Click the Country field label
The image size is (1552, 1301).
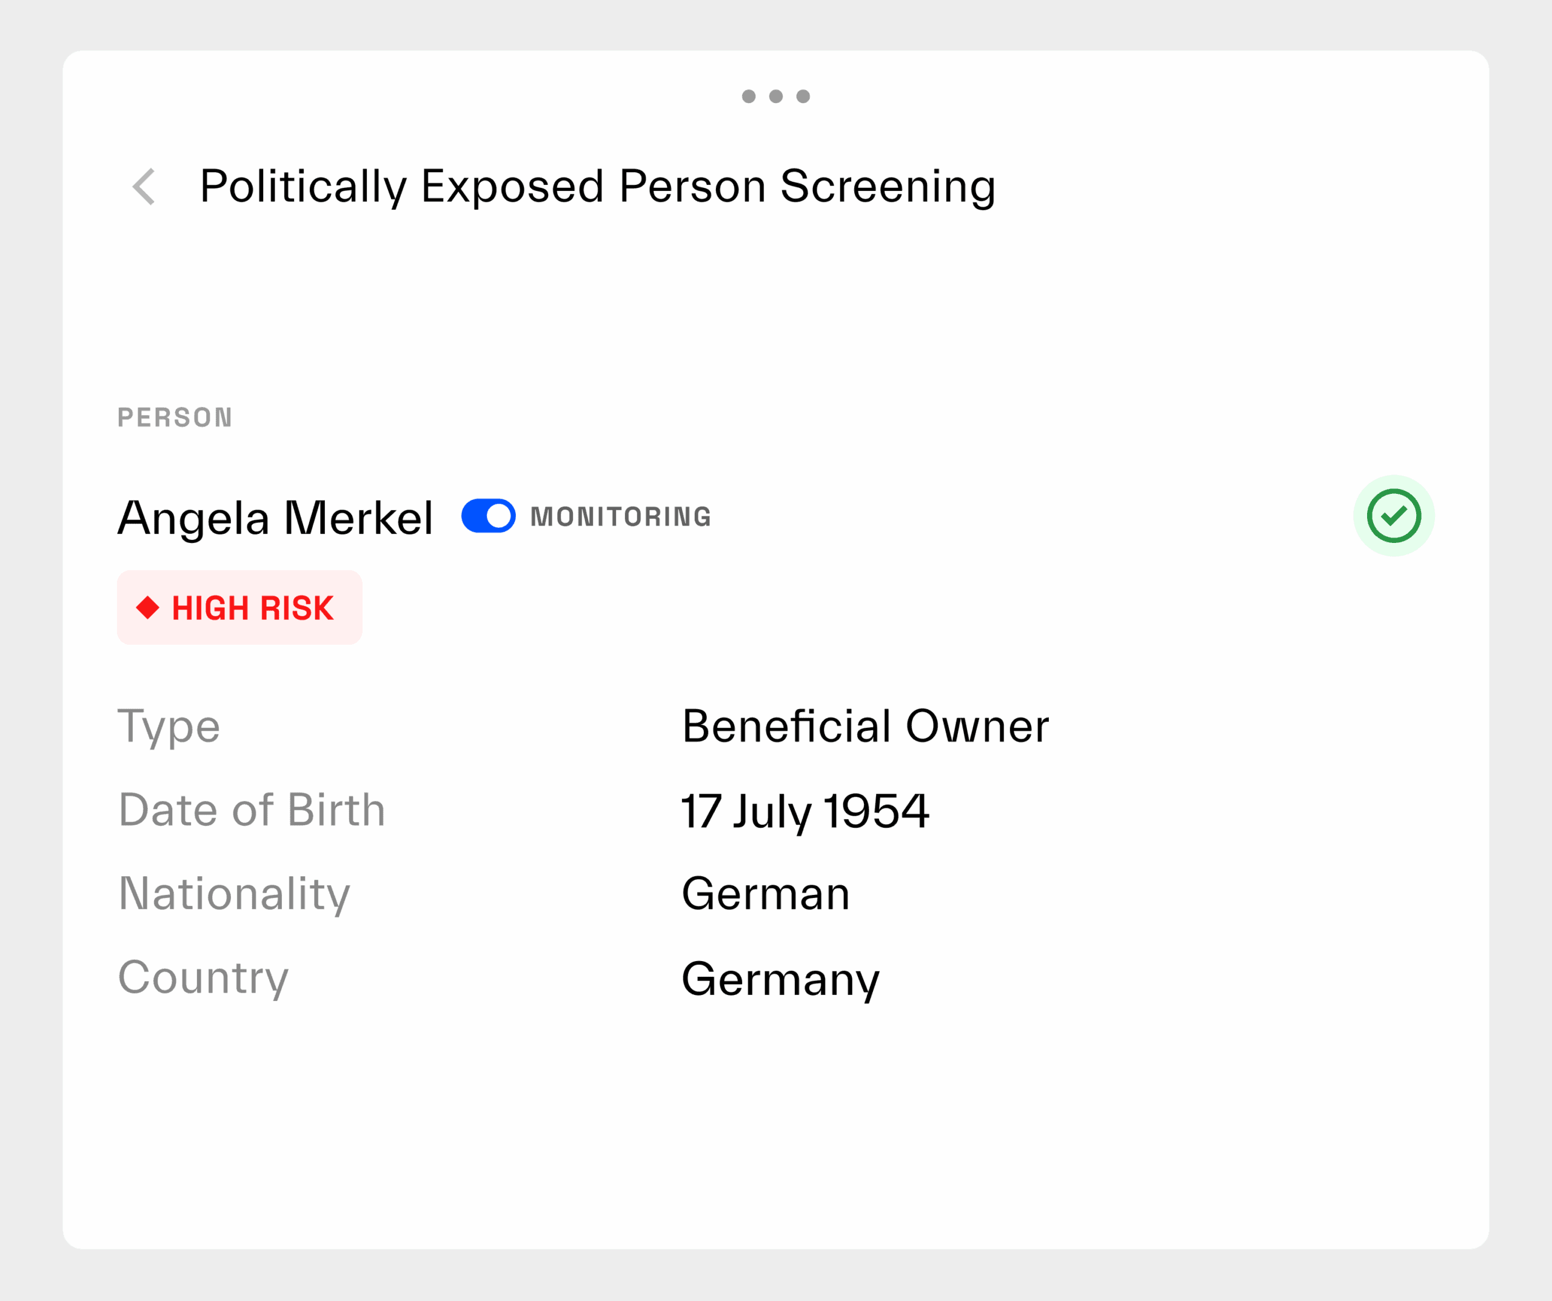(203, 977)
